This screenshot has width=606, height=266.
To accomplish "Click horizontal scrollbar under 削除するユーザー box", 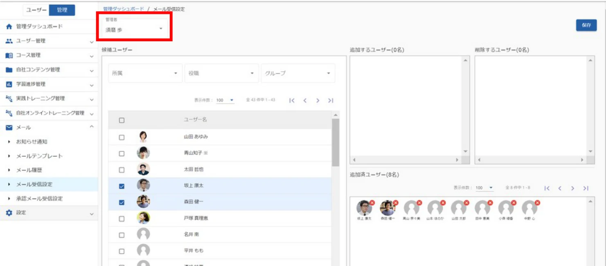I will tap(531, 160).
